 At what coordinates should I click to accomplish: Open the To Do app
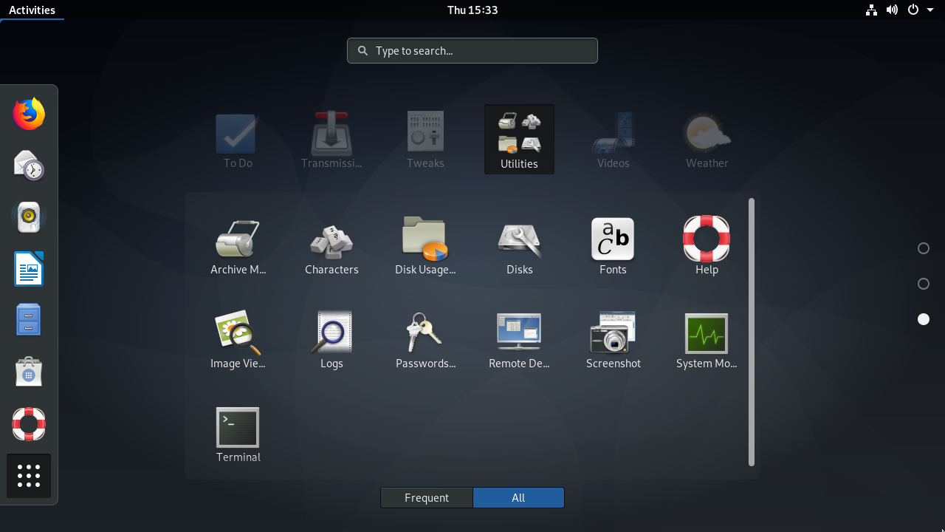click(x=238, y=140)
